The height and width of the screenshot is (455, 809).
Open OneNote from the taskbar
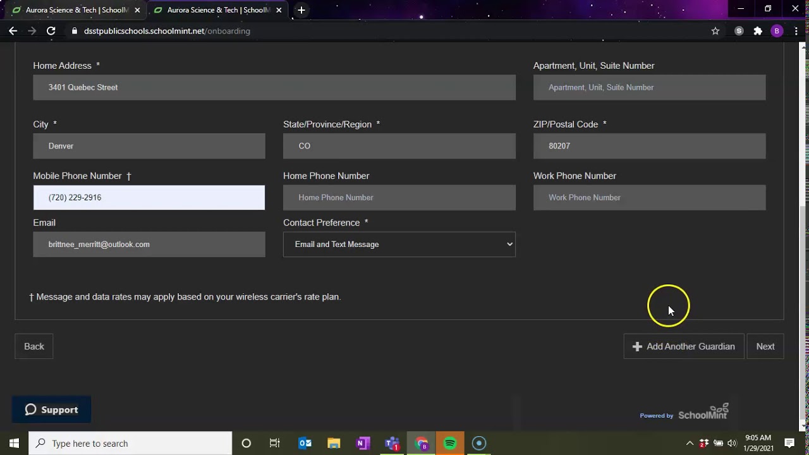363,443
